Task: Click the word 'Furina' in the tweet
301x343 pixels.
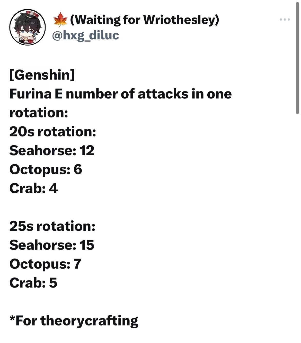Action: pyautogui.click(x=31, y=94)
